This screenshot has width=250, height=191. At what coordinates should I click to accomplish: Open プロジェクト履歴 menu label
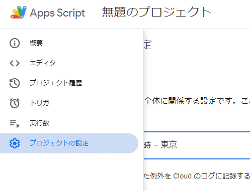(56, 83)
